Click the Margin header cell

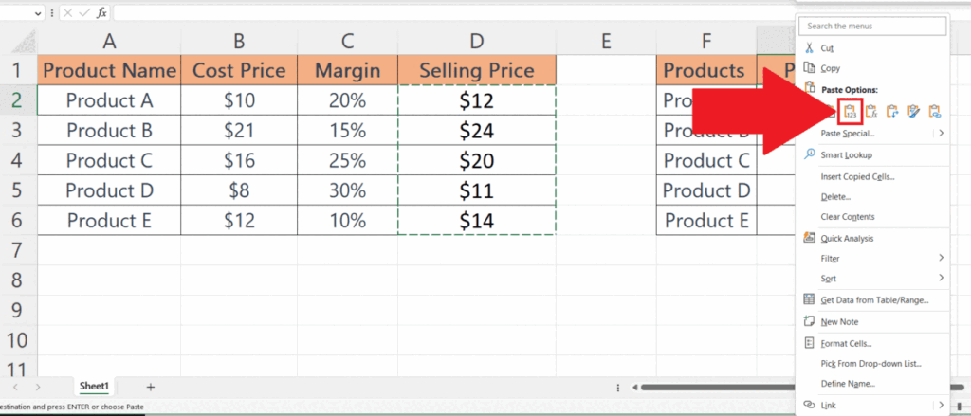(x=347, y=70)
